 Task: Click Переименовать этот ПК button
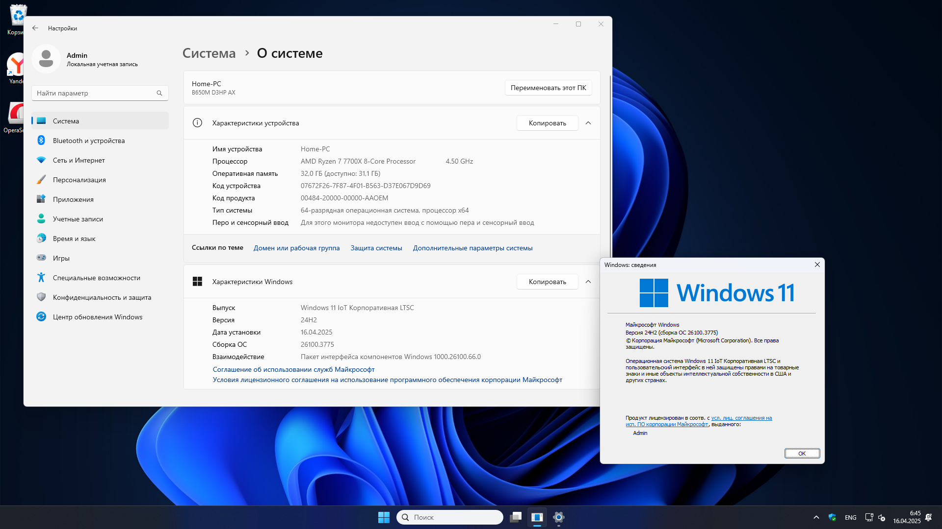548,88
